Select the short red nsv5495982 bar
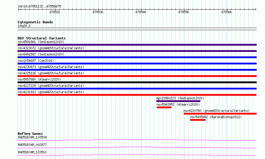Screen dimensions: 265x159 [198, 120]
